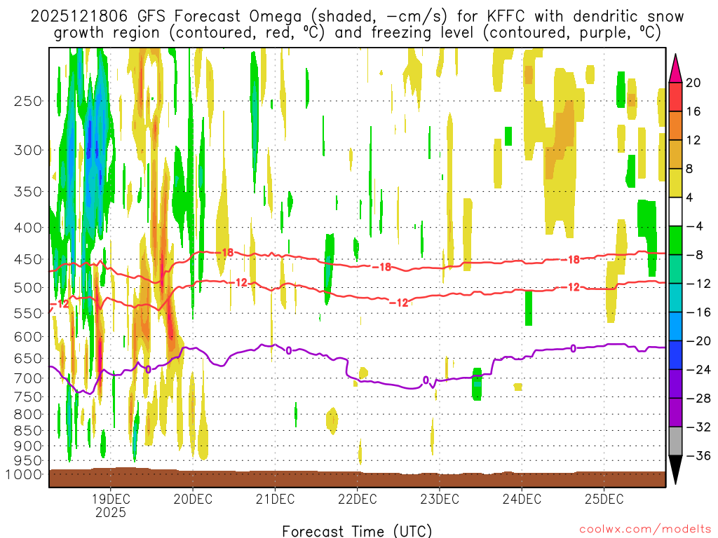Click the gray legend swatch between -32 and -36
This screenshot has width=718, height=538.
(x=675, y=441)
